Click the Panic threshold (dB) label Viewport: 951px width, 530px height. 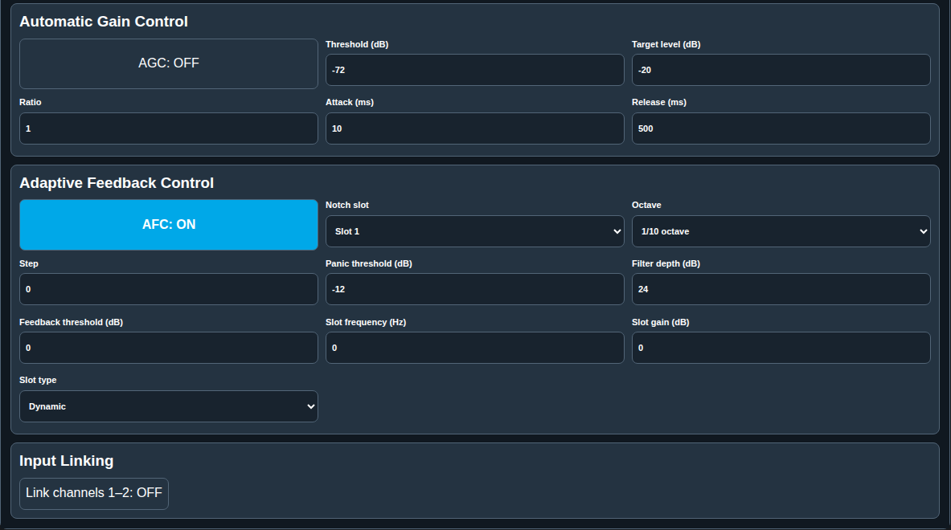point(369,263)
